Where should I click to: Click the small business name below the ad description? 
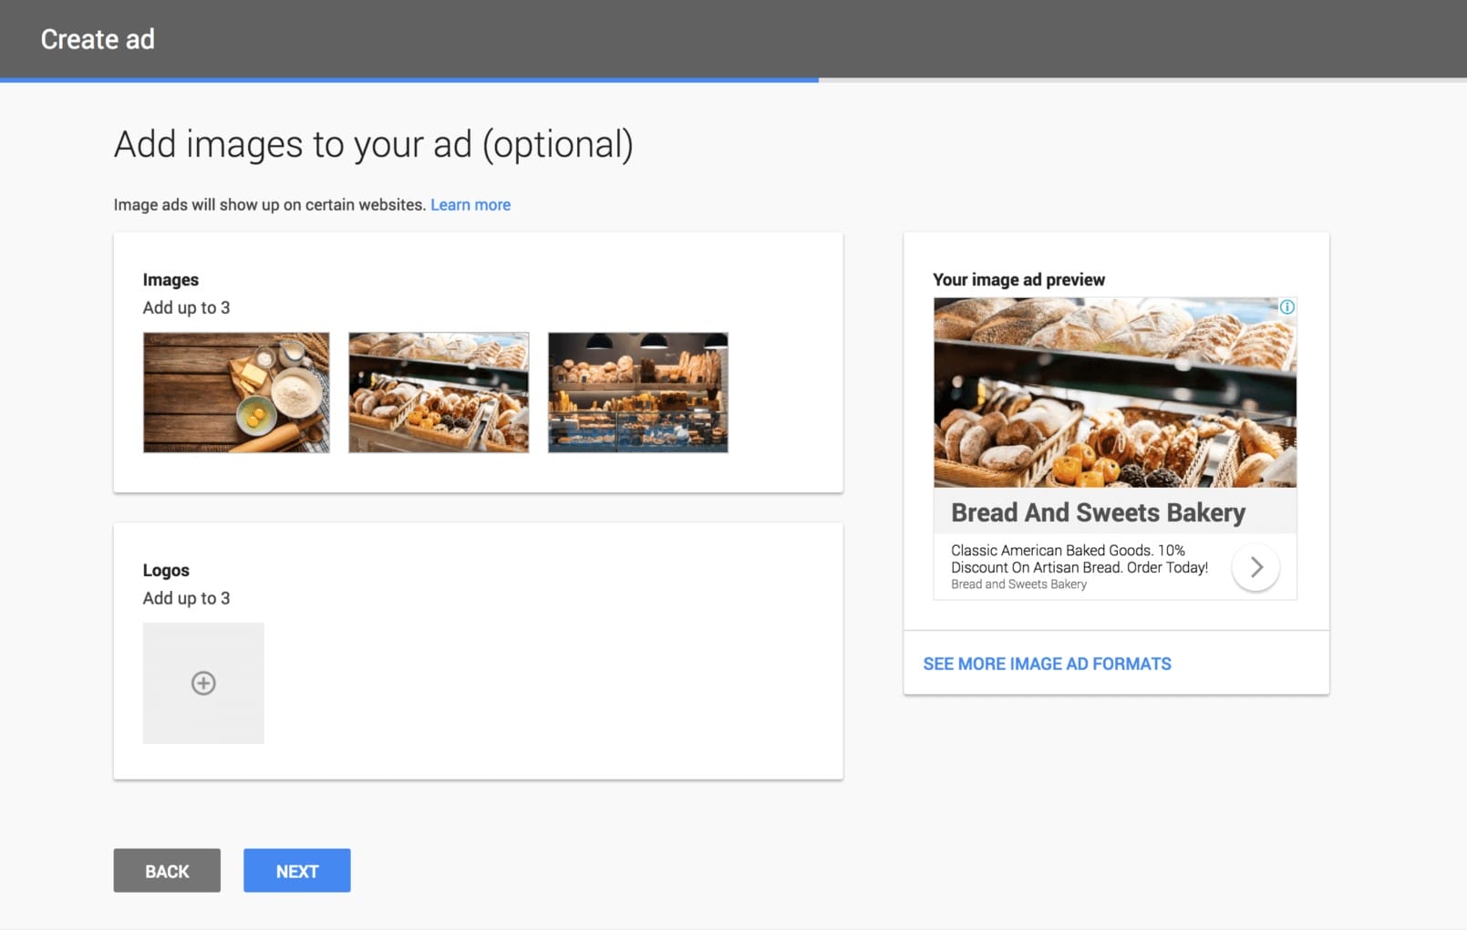click(x=1018, y=584)
